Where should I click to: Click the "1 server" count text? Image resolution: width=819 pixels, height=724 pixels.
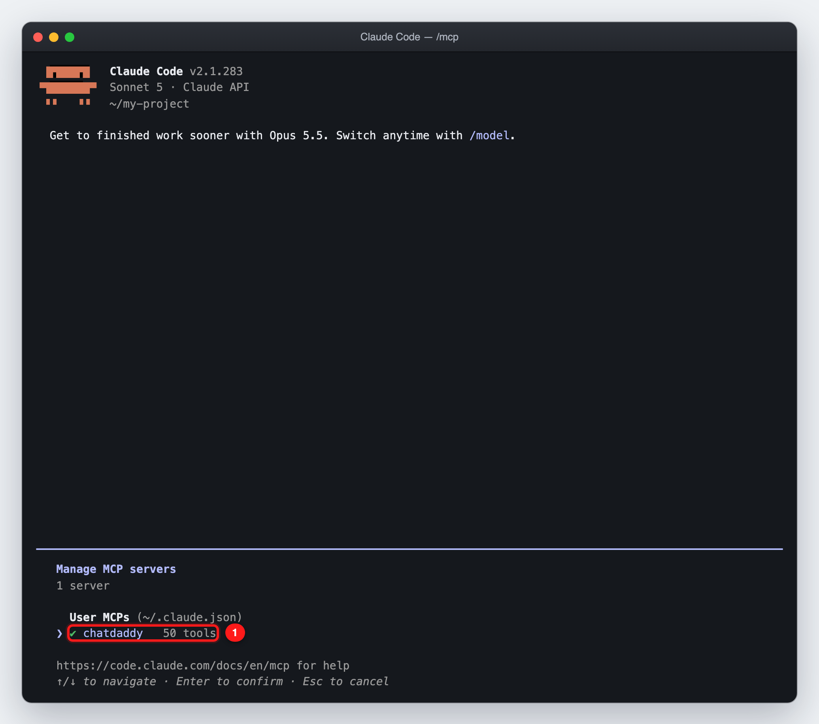coord(83,586)
